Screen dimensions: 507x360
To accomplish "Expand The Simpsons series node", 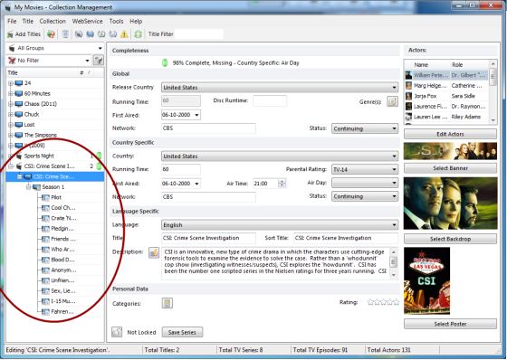I will (x=11, y=135).
